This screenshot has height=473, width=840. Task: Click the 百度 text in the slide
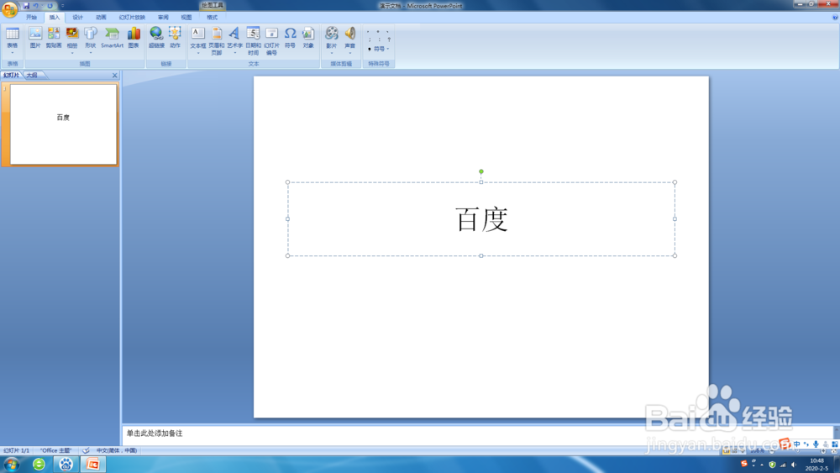[x=481, y=219]
